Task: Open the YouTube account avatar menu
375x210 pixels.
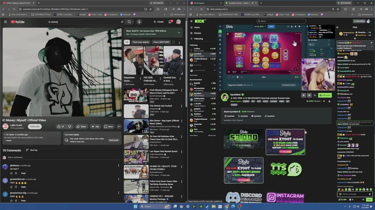Action: pos(178,22)
